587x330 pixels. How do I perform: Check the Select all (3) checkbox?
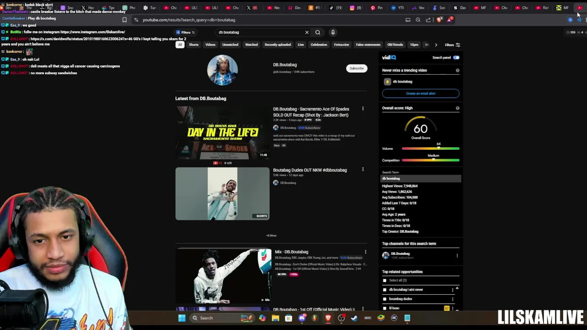[x=385, y=280]
